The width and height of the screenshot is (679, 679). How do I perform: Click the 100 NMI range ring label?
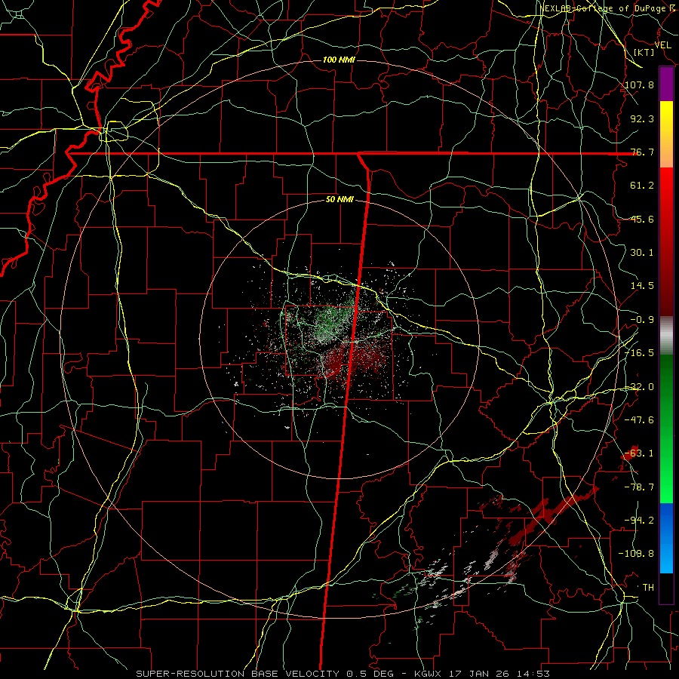point(339,60)
